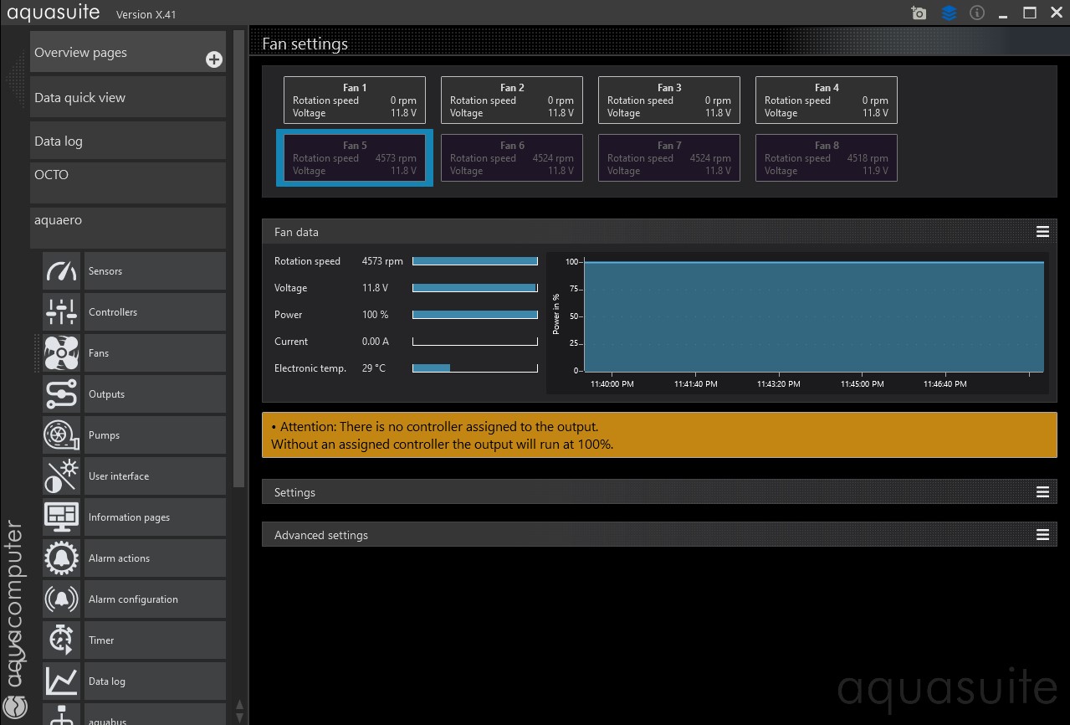This screenshot has width=1070, height=725.
Task: Select the Fan 6 tile
Action: [x=511, y=157]
